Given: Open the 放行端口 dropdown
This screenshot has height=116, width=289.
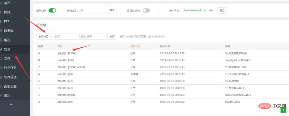Looking at the screenshot, I should [x=45, y=36].
